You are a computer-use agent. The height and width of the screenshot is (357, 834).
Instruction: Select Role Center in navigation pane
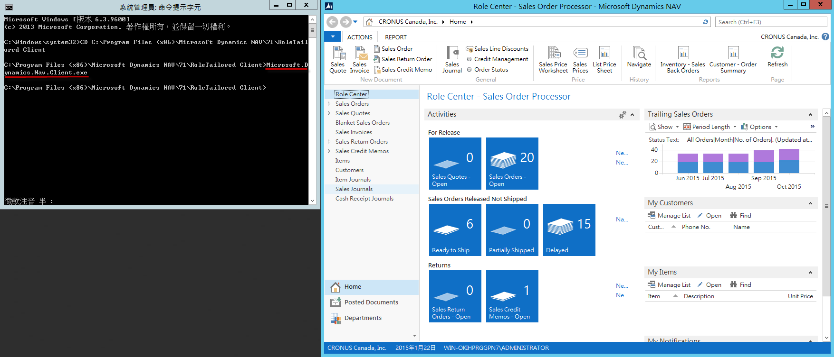coord(351,94)
